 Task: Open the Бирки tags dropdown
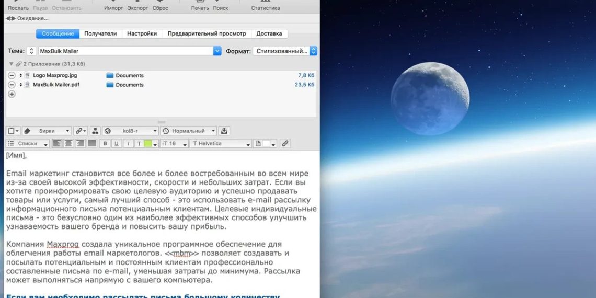point(47,131)
